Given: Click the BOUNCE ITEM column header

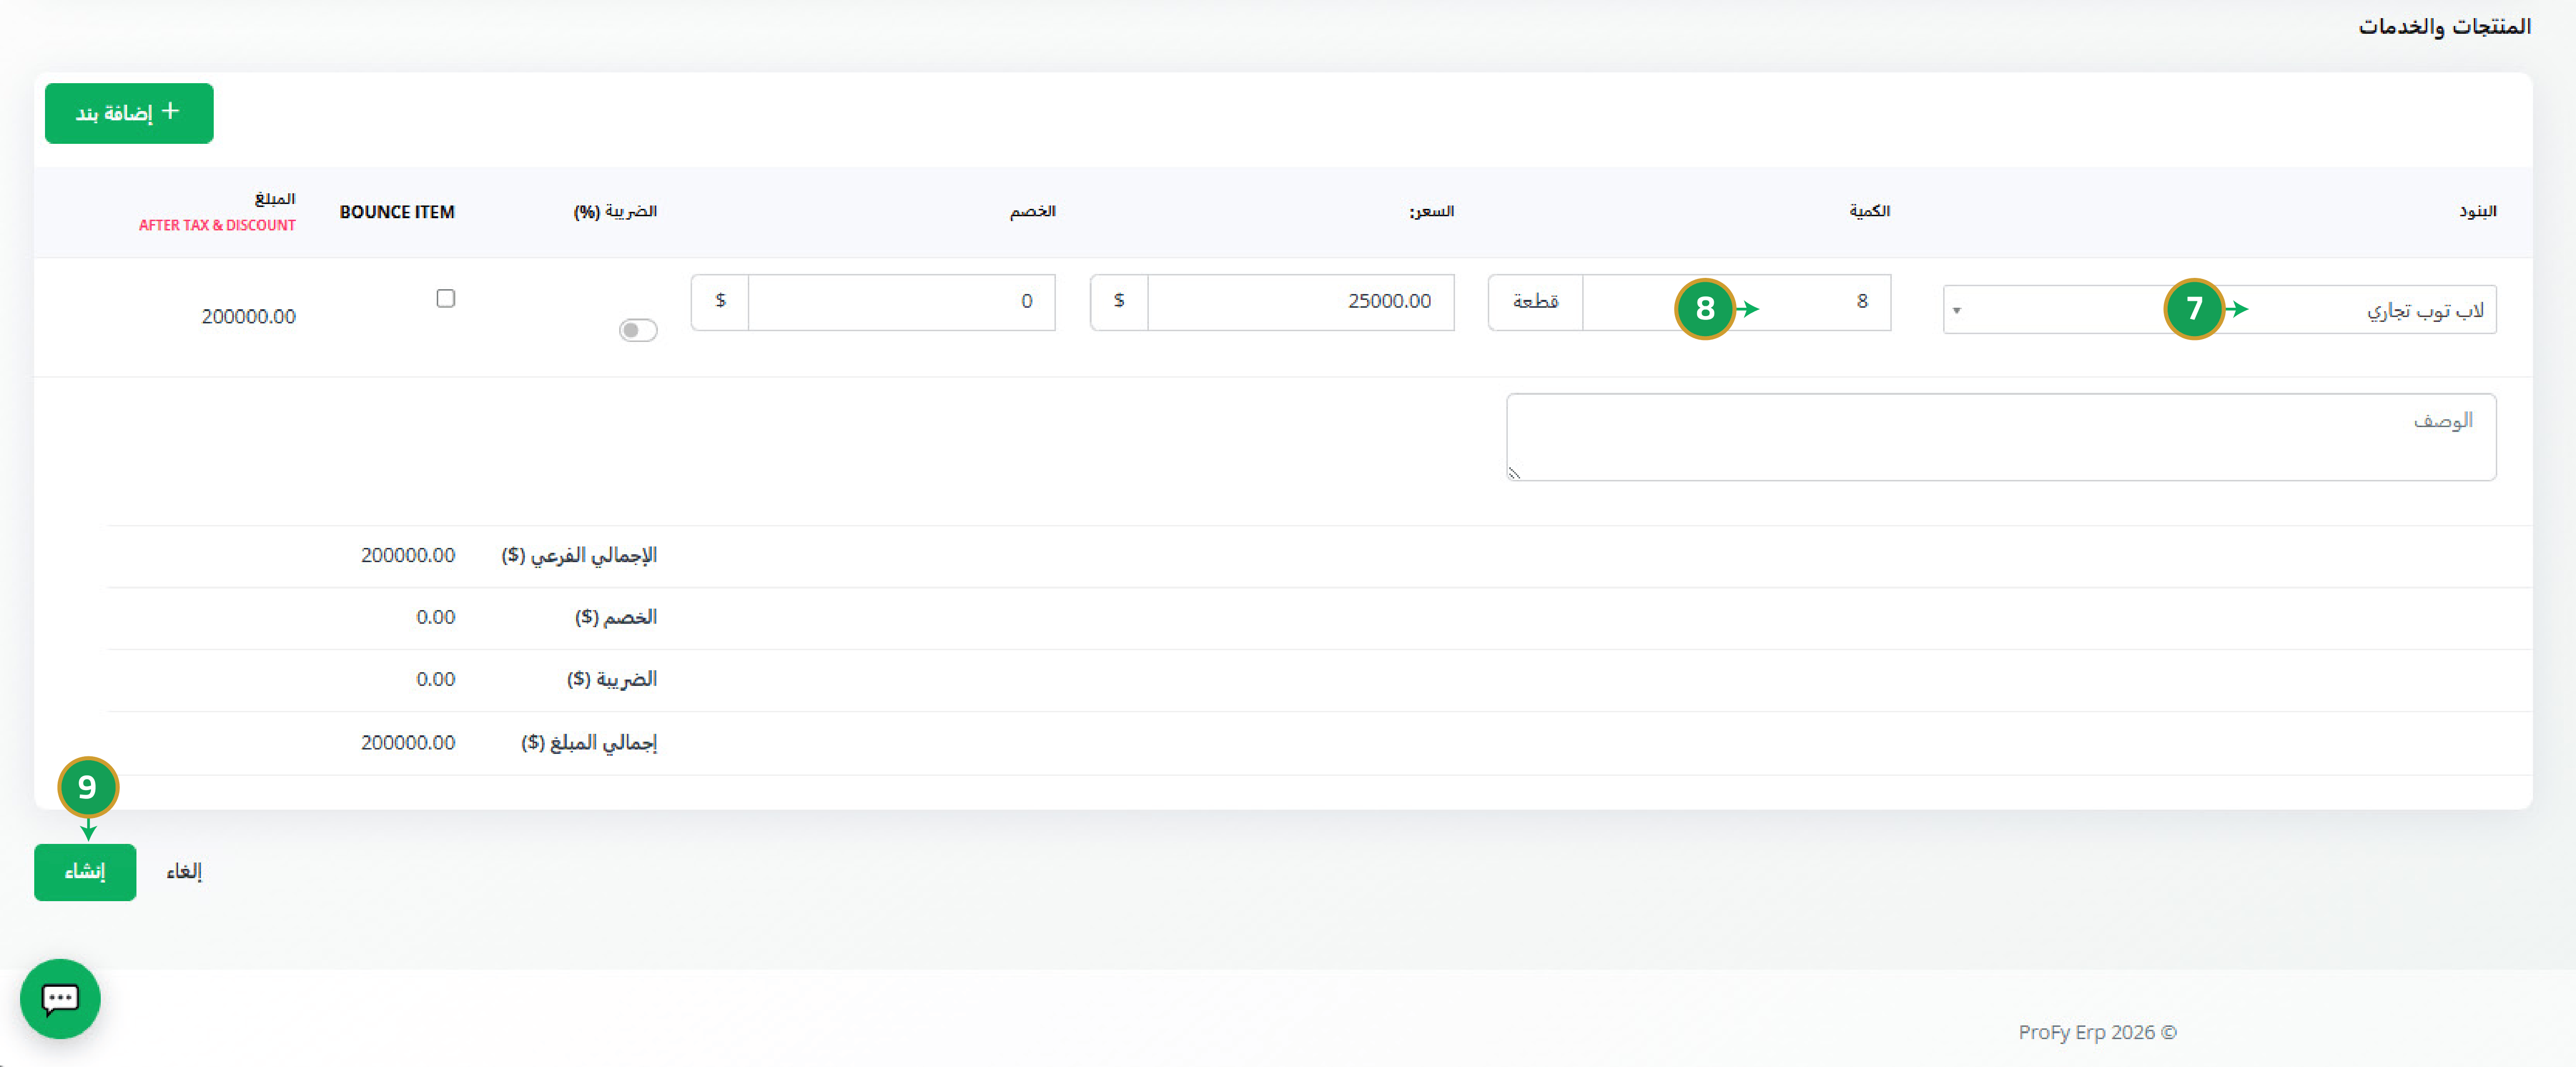Looking at the screenshot, I should [397, 212].
